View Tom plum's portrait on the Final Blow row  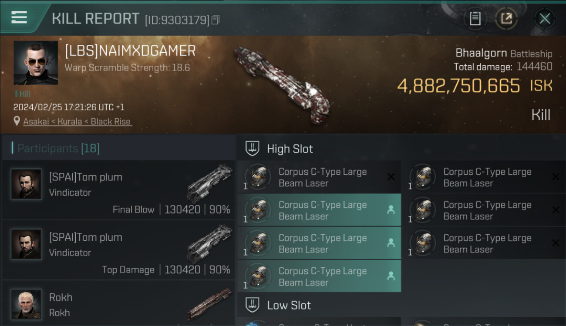click(27, 184)
